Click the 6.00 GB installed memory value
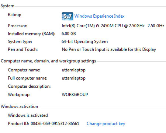Image resolution: width=166 pixels, height=133 pixels. (69, 34)
